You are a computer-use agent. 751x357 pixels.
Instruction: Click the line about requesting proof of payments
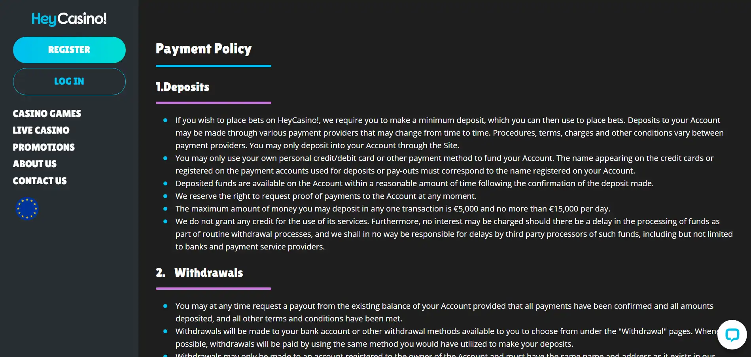[326, 196]
